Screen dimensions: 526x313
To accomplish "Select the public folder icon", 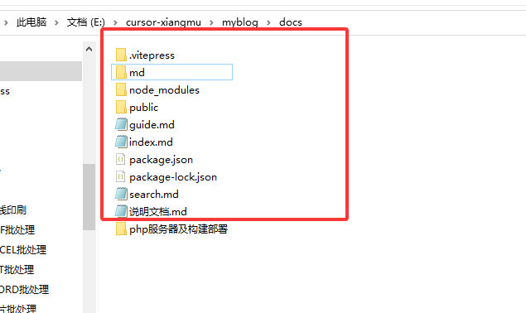I will (121, 108).
